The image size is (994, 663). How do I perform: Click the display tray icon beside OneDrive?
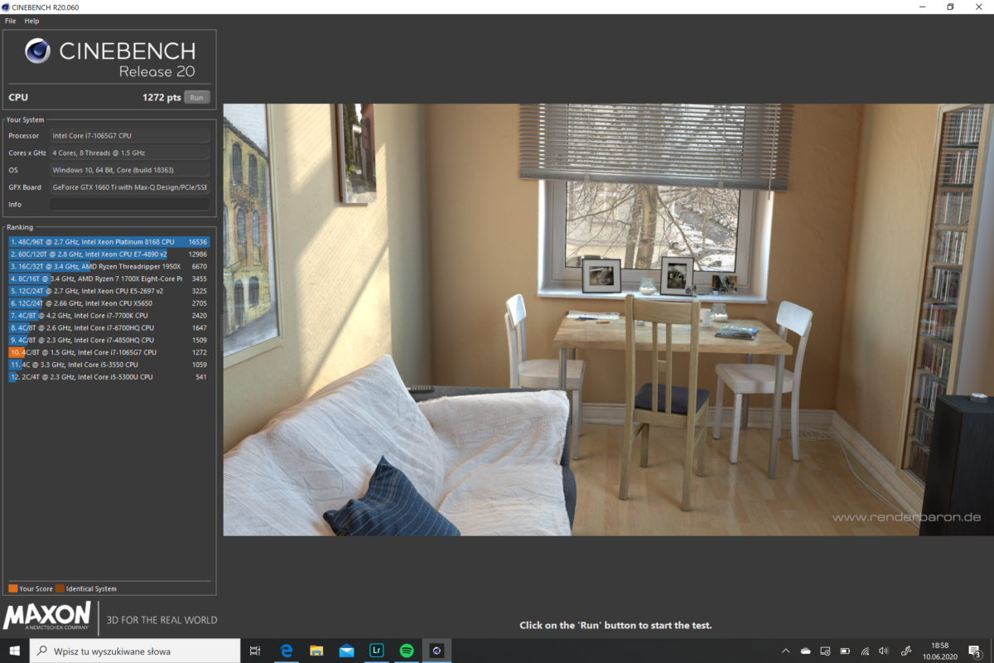(x=825, y=651)
